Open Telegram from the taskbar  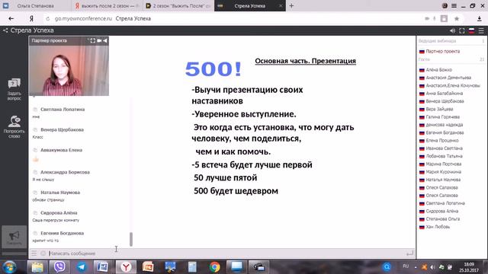(82, 267)
